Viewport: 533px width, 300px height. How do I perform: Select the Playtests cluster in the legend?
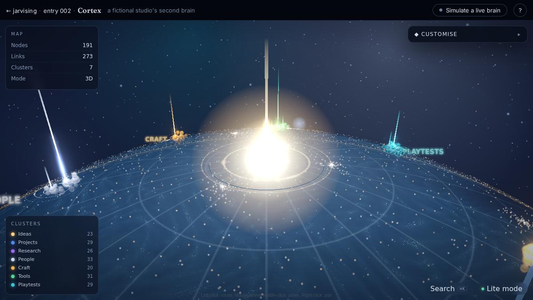tap(52, 284)
